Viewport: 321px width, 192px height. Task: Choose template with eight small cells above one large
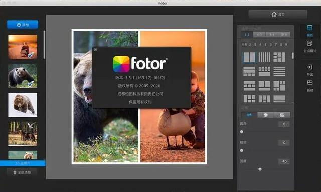[x=264, y=71]
